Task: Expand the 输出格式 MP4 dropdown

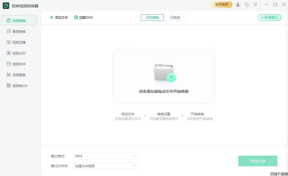Action: 106,156
